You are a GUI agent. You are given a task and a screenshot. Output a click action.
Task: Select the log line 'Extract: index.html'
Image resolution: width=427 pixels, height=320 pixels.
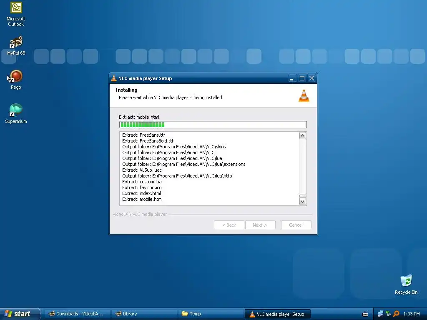[141, 193]
